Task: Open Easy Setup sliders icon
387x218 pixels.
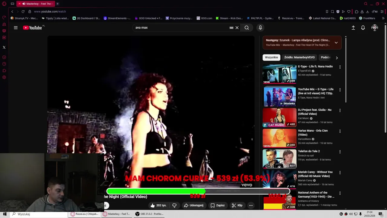Action: point(383,12)
